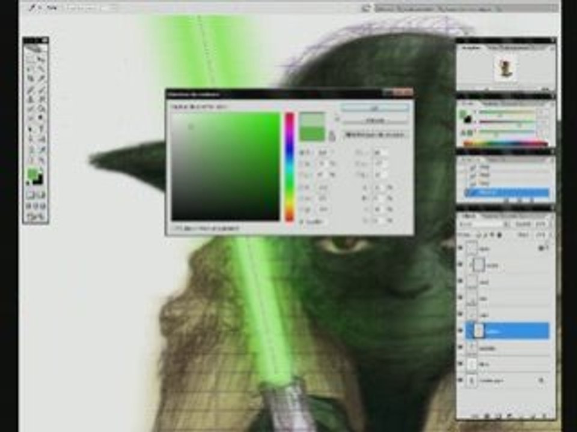Select the highlighted blue layer in Layers panel
The width and height of the screenshot is (577, 432).
click(508, 331)
